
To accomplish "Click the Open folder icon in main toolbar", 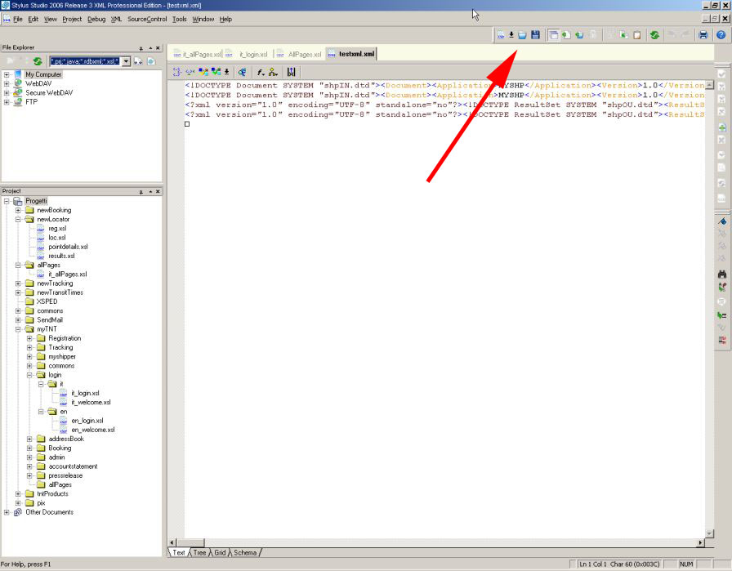I will pos(523,35).
